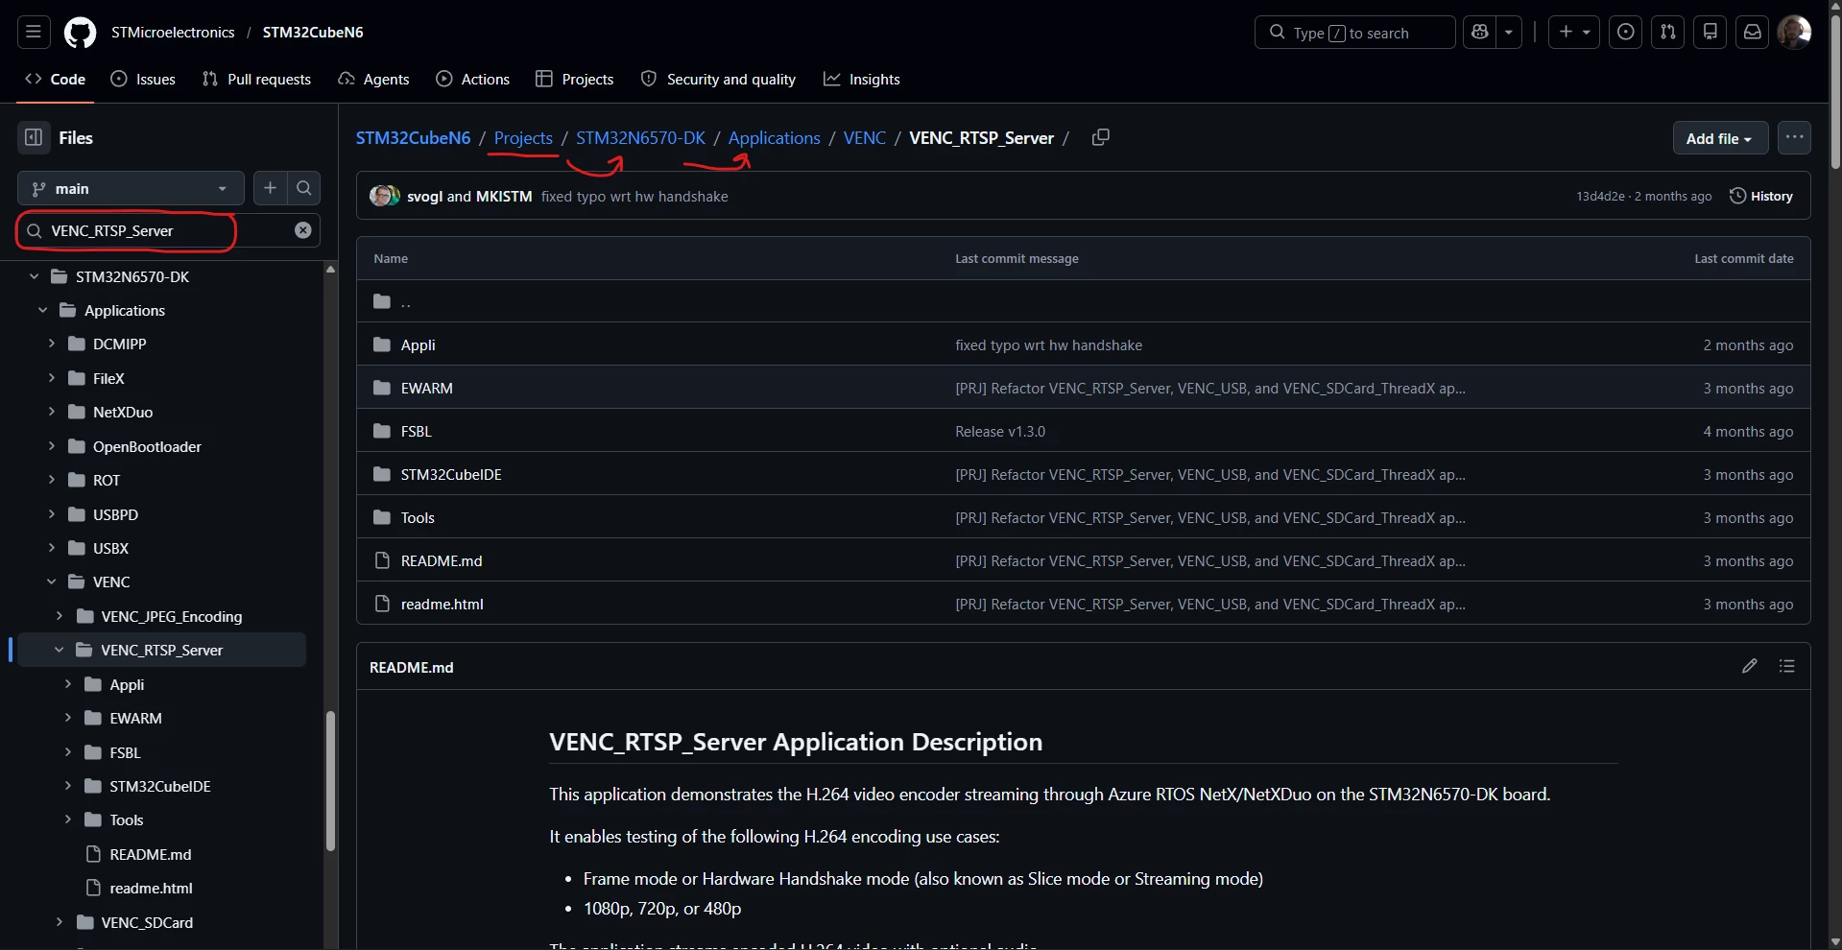Open the main branch selector dropdown
The width and height of the screenshot is (1842, 950).
(131, 189)
